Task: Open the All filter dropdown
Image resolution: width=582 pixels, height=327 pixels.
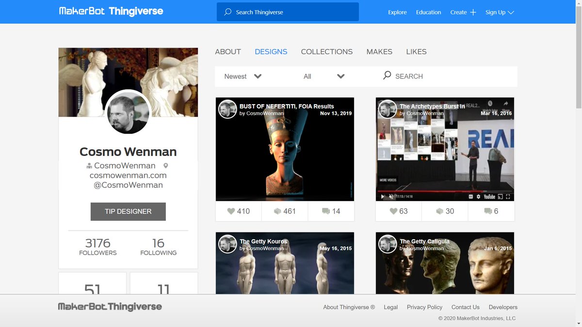Action: pos(324,76)
